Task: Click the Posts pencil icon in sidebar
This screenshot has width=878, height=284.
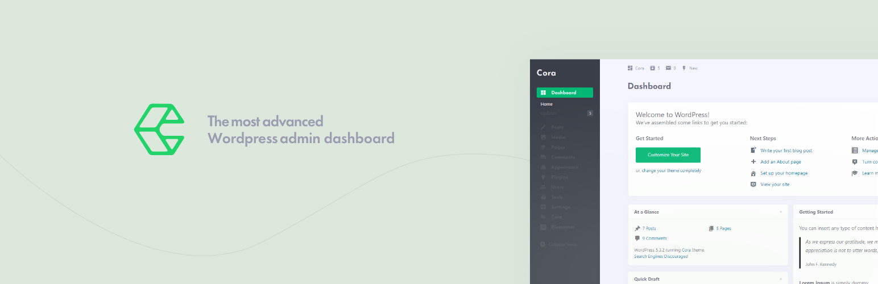Action: (544, 127)
